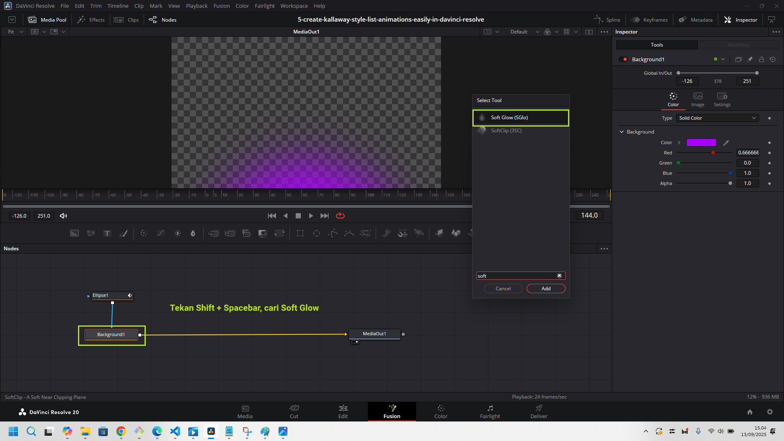784x441 pixels.
Task: Open the Spline panel
Action: 607,20
